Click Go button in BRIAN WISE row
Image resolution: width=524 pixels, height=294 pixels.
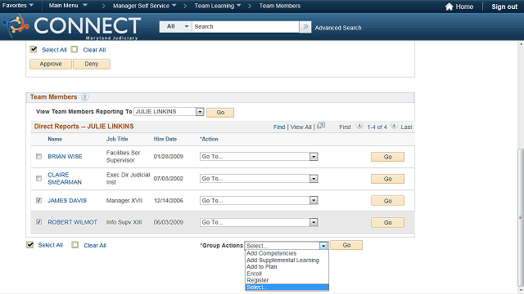pyautogui.click(x=387, y=157)
